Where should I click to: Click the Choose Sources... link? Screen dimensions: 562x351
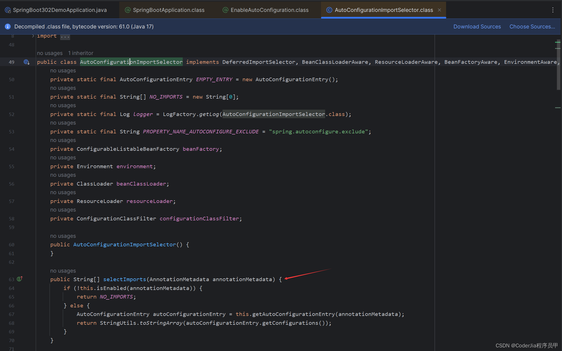point(532,27)
